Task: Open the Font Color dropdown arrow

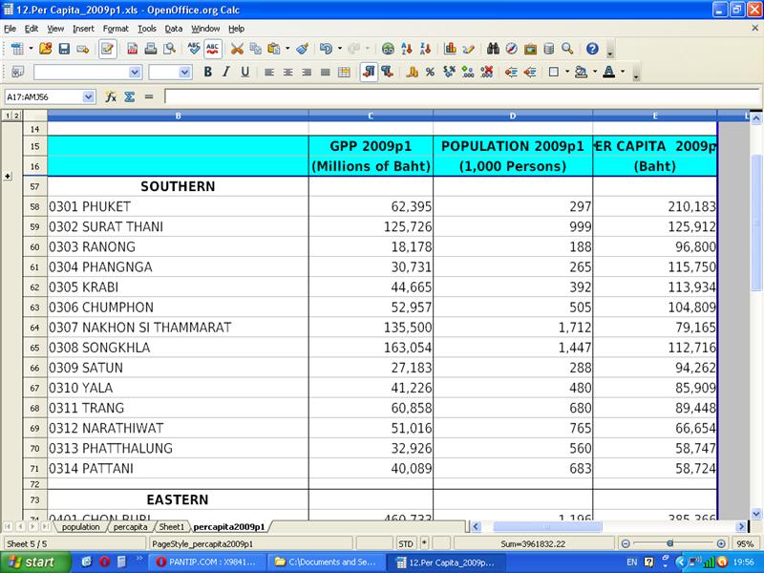Action: pos(623,73)
